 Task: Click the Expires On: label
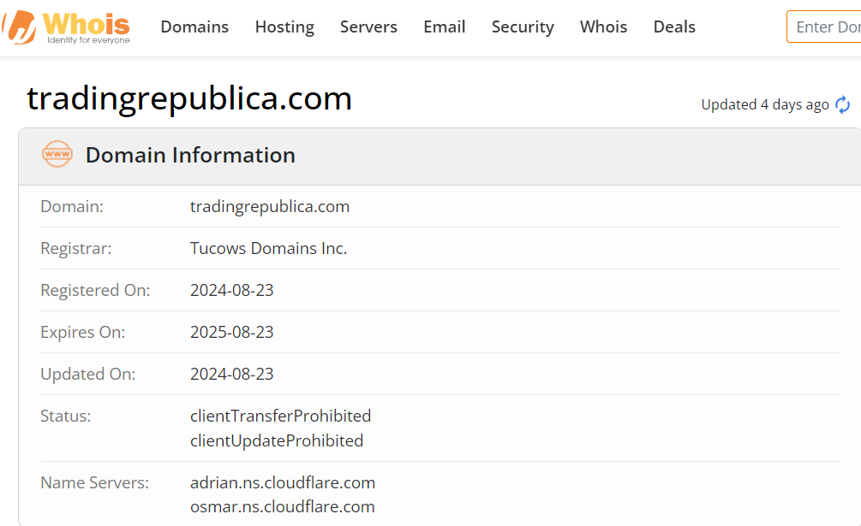(83, 333)
